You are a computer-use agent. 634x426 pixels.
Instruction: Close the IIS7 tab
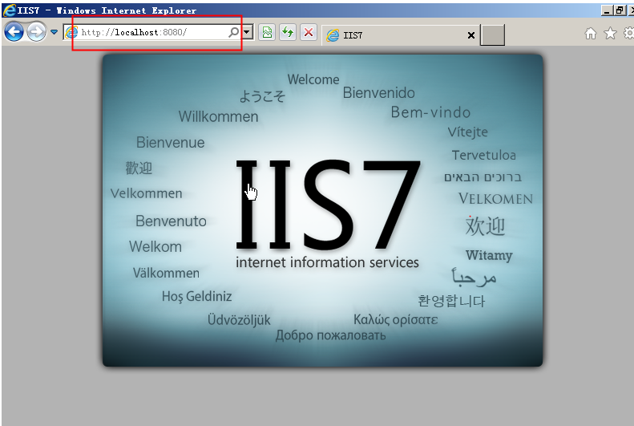pos(470,35)
